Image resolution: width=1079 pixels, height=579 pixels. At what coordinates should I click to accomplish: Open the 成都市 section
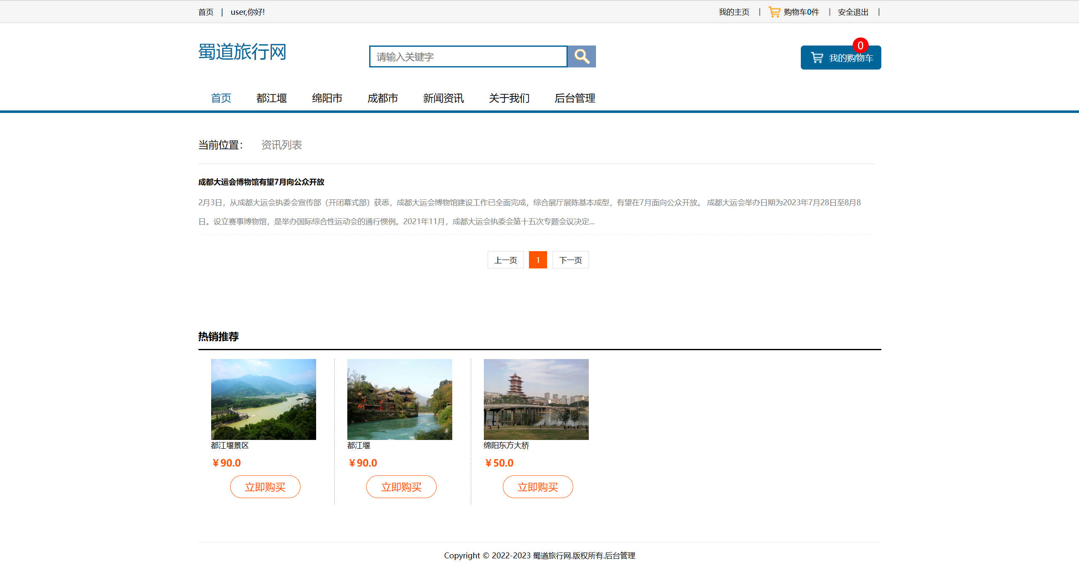382,98
